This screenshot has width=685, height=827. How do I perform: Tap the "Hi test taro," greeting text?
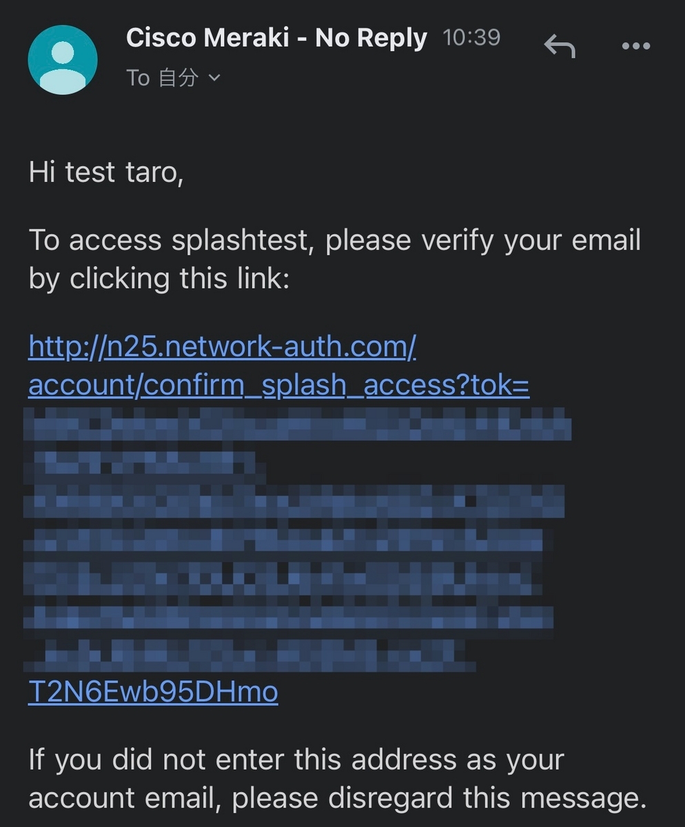point(106,172)
